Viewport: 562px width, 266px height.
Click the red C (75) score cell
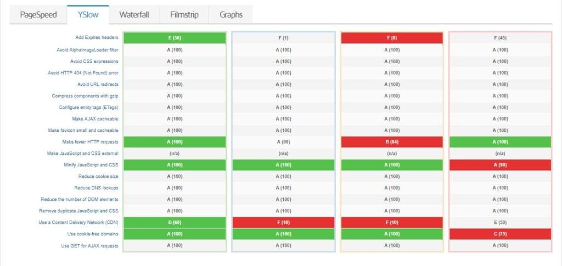[x=500, y=234]
